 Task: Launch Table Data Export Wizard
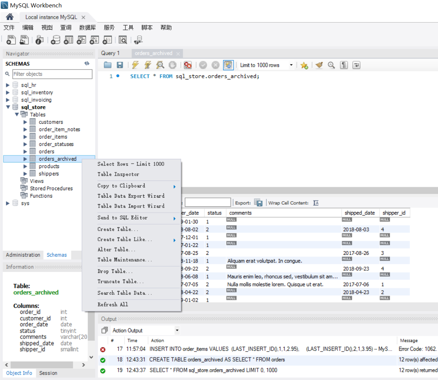pyautogui.click(x=131, y=196)
